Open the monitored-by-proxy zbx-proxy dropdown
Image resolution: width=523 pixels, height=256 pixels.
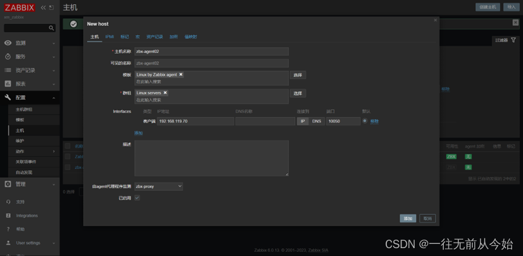tap(158, 186)
